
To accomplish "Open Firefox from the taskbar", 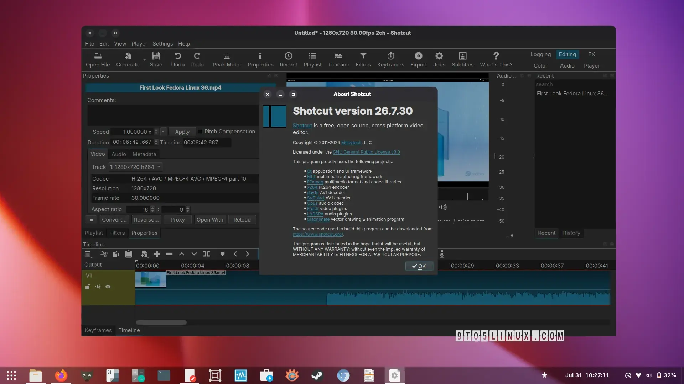I will (x=61, y=375).
